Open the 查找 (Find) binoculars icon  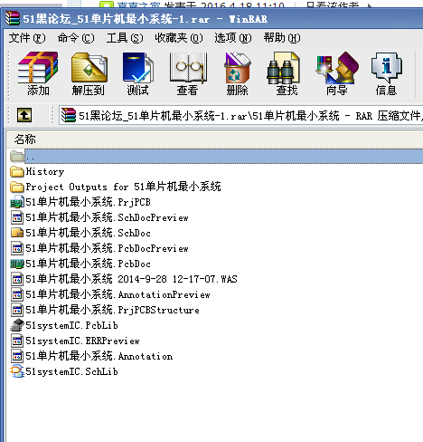tap(287, 73)
